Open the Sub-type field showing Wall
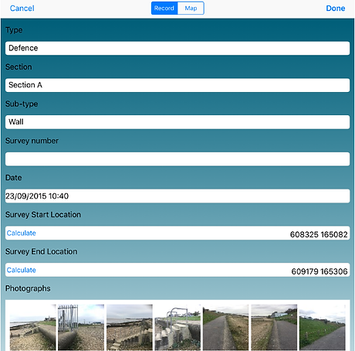This screenshot has height=351, width=355. pos(177,122)
